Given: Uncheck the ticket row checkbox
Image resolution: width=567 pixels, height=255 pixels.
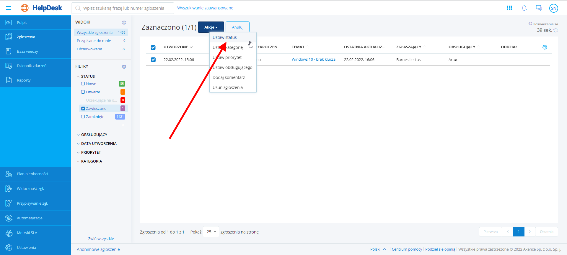Looking at the screenshot, I should pyautogui.click(x=153, y=59).
